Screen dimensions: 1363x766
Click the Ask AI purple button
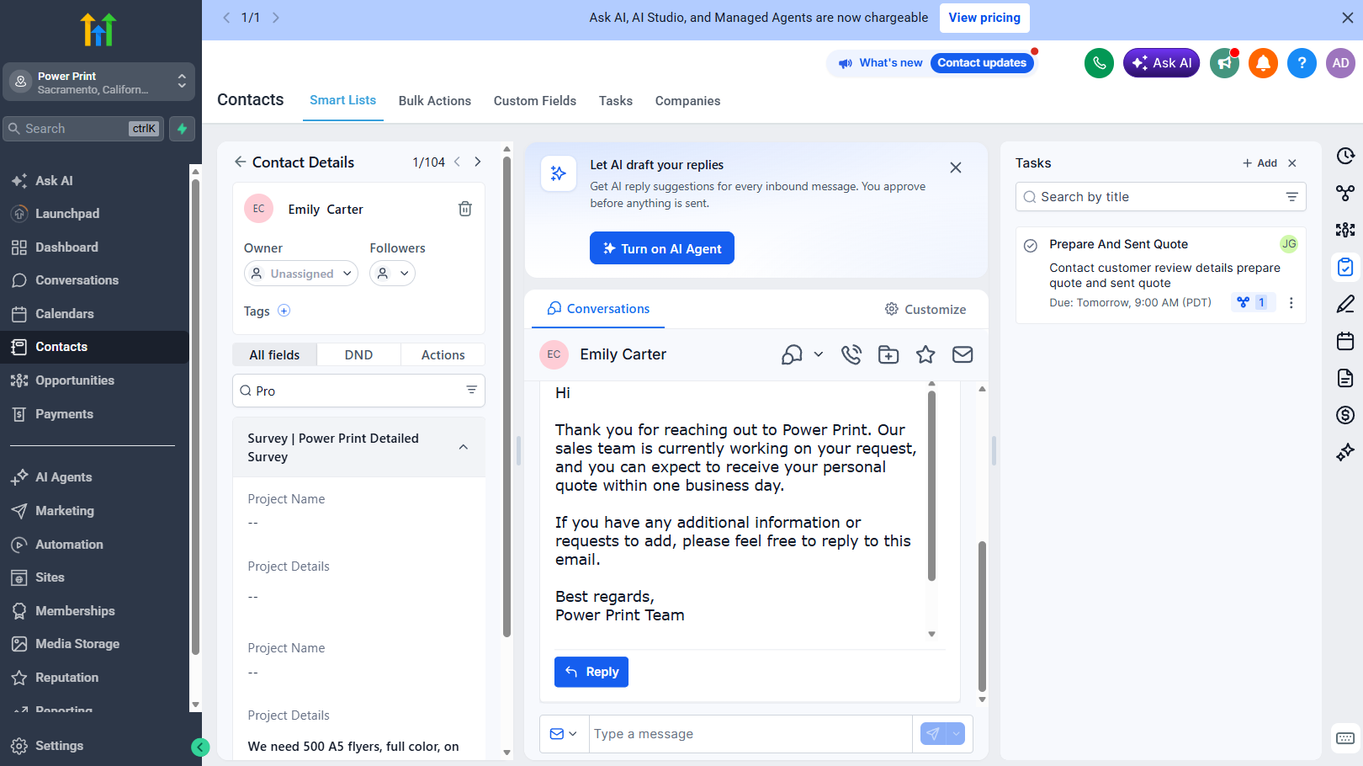(1161, 63)
